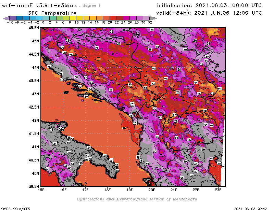
Task: Select the SFC Temperature heading
Action: coord(52,13)
